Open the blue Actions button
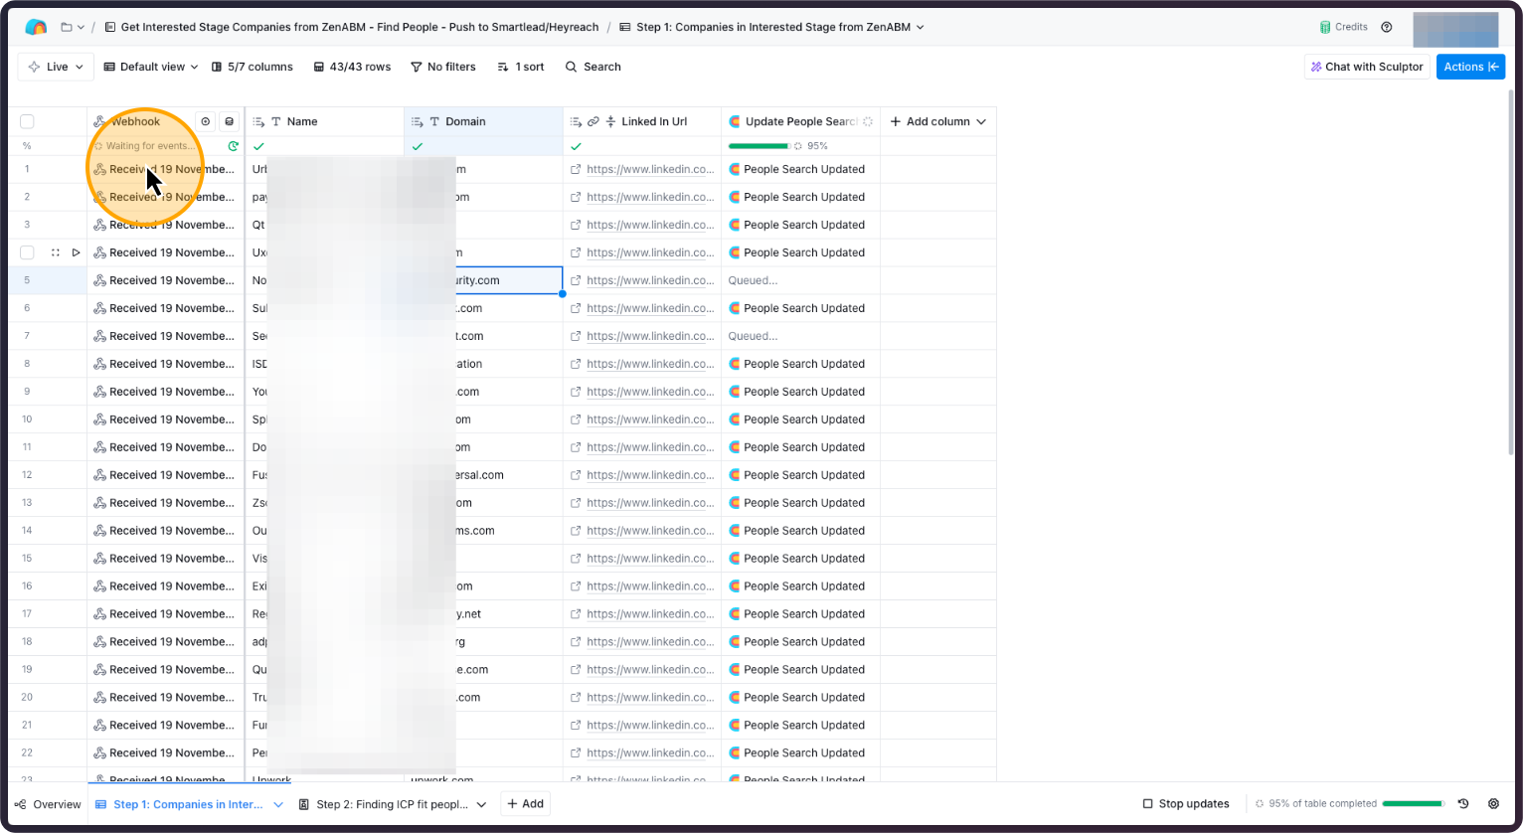The image size is (1523, 833). click(x=1470, y=67)
